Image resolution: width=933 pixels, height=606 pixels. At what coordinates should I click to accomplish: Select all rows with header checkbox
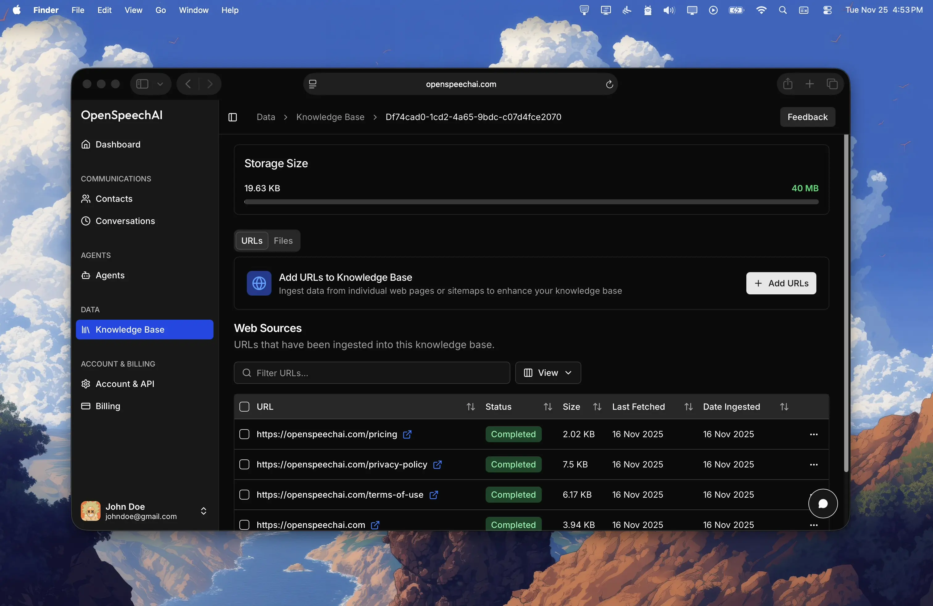pyautogui.click(x=244, y=407)
